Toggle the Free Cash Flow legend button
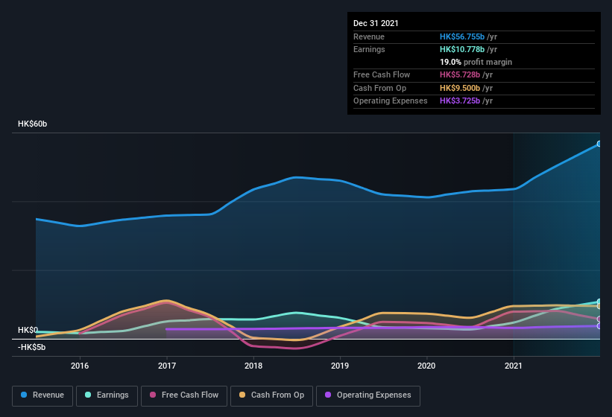Screen dimensions: 612x417 pyautogui.click(x=184, y=395)
